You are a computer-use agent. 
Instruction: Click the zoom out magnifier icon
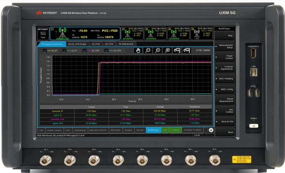click(157, 50)
